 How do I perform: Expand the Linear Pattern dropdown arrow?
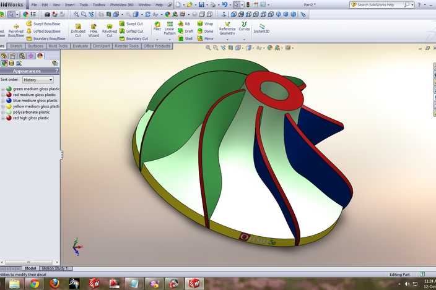click(x=169, y=40)
